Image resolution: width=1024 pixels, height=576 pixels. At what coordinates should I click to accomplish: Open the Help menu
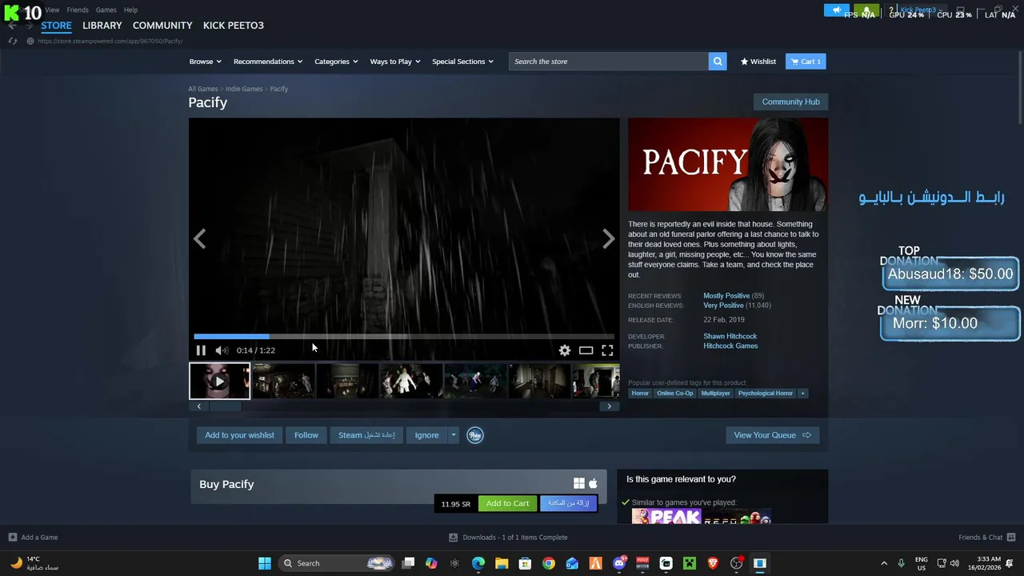click(x=130, y=10)
